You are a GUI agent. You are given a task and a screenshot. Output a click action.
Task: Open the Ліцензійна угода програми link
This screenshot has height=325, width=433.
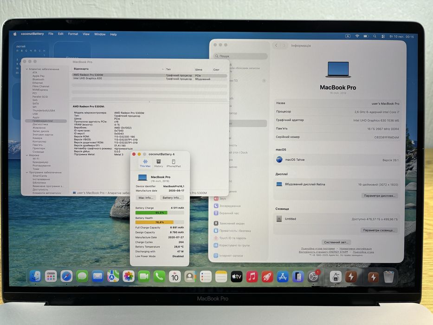point(317,249)
